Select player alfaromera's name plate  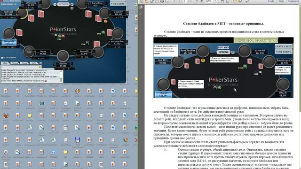click(x=31, y=4)
